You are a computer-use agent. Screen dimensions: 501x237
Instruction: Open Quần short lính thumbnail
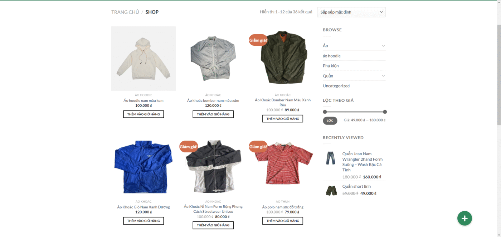tap(331, 190)
